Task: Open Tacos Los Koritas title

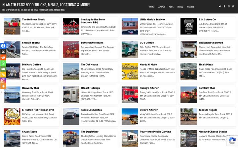Action: [91, 110]
